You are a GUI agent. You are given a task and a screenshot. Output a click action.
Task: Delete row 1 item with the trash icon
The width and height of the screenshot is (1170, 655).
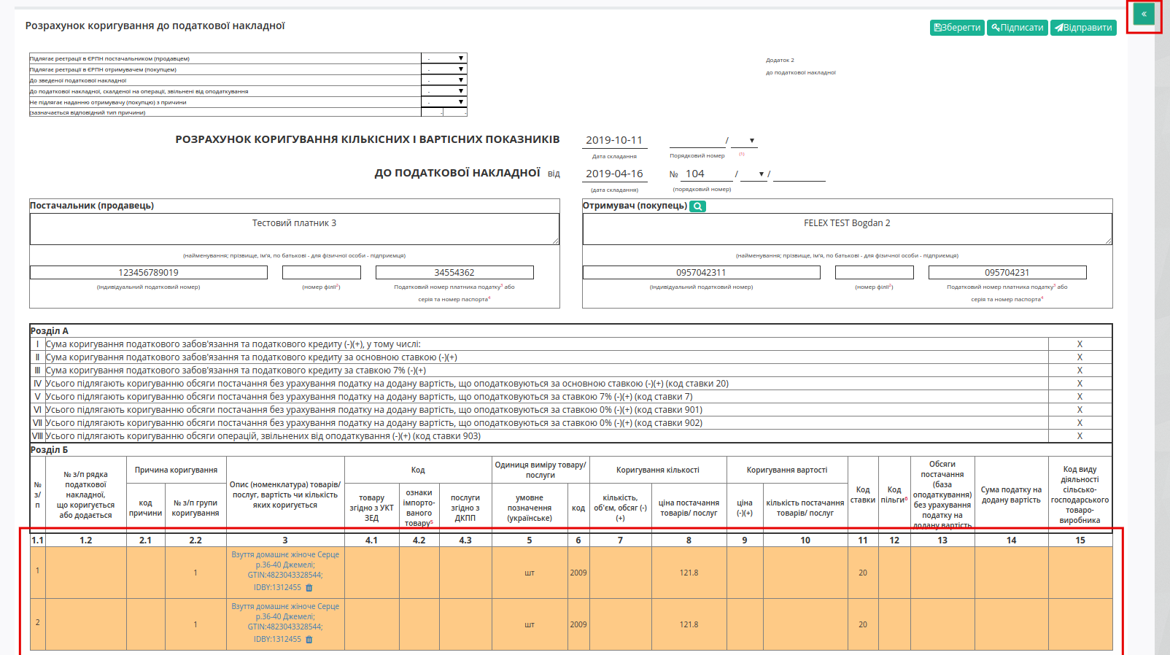[309, 588]
